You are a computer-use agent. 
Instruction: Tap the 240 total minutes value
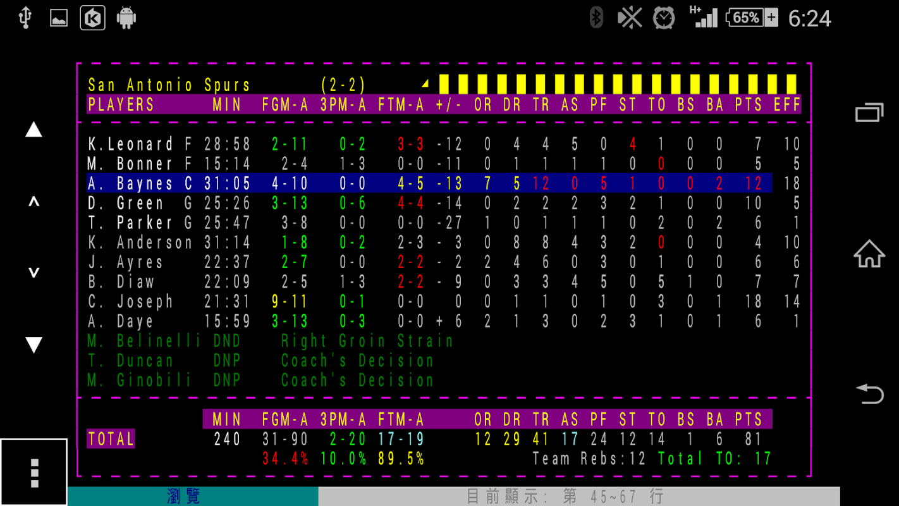pyautogui.click(x=227, y=439)
